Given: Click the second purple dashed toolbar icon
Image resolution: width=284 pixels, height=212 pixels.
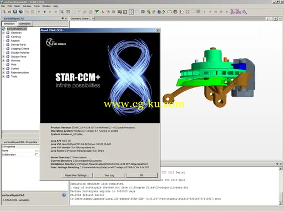Looking at the screenshot, I should click(x=239, y=12).
